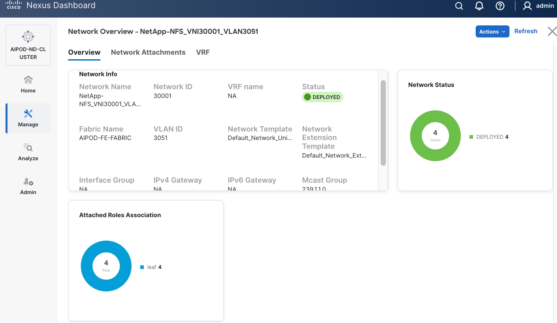Select the Overview tab

tap(84, 52)
